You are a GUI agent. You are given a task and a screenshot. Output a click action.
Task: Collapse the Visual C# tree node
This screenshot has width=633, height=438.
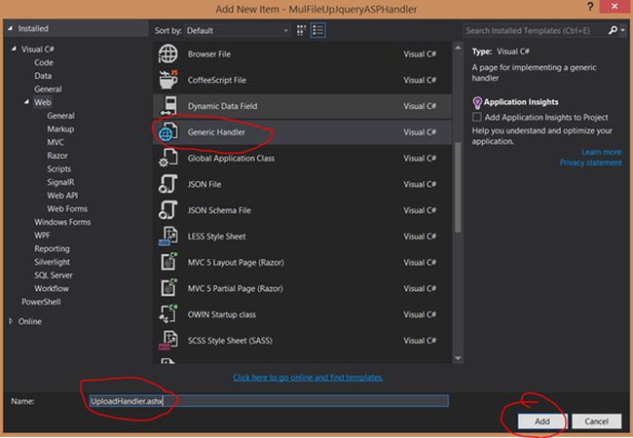point(15,49)
